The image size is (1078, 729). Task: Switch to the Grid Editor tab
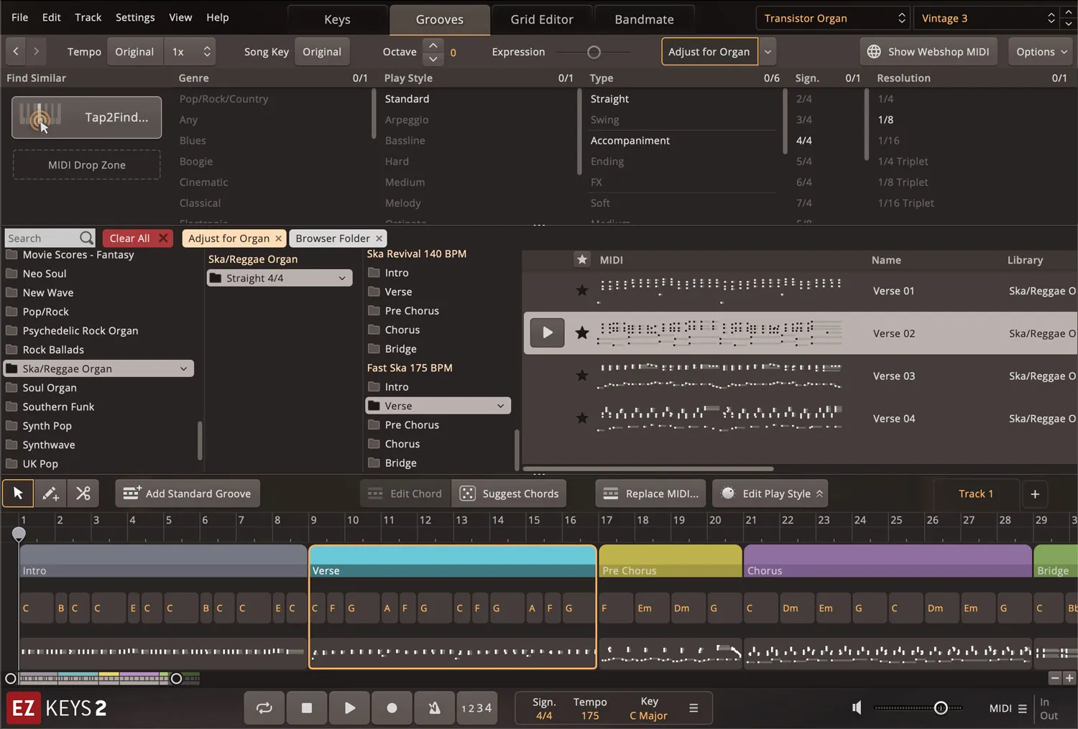pos(542,19)
